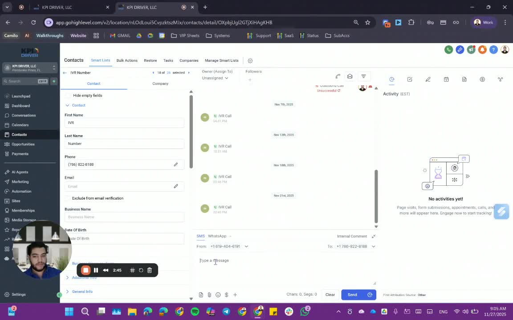Go to next contact arrow
The image size is (513, 320).
tap(189, 73)
